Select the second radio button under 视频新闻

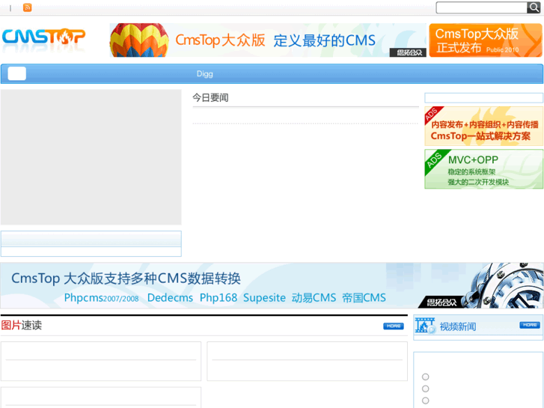[x=425, y=389]
